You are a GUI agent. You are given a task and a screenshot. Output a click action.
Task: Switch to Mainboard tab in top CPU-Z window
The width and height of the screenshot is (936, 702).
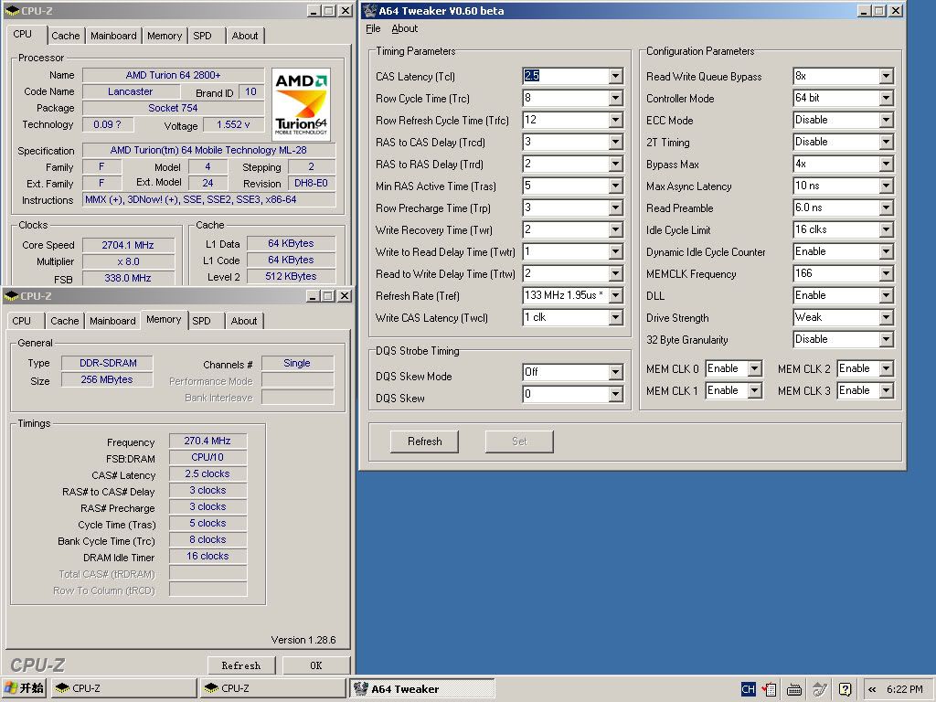point(113,36)
